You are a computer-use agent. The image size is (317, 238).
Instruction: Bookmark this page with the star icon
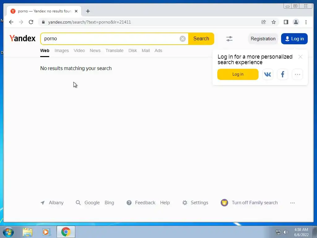[274, 22]
